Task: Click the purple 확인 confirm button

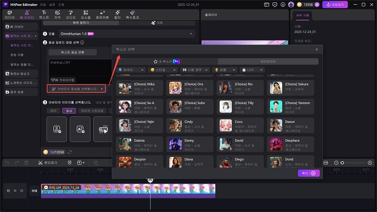Action: pyautogui.click(x=309, y=173)
